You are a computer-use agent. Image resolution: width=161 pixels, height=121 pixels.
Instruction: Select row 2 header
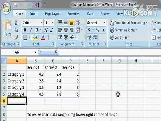(x=4, y=74)
